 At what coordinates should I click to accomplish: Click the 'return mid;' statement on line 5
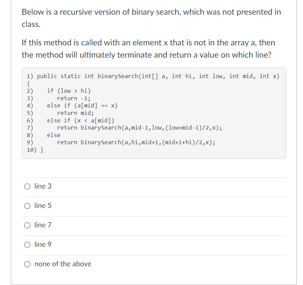[75, 113]
